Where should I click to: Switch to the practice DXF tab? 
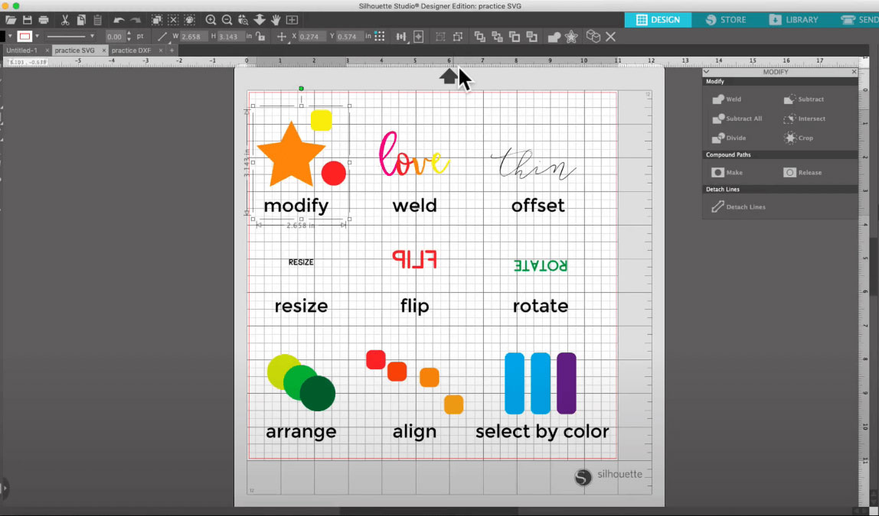pos(129,50)
